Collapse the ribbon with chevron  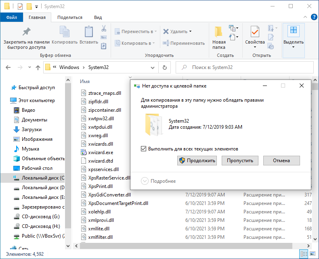pyautogui.click(x=305, y=17)
